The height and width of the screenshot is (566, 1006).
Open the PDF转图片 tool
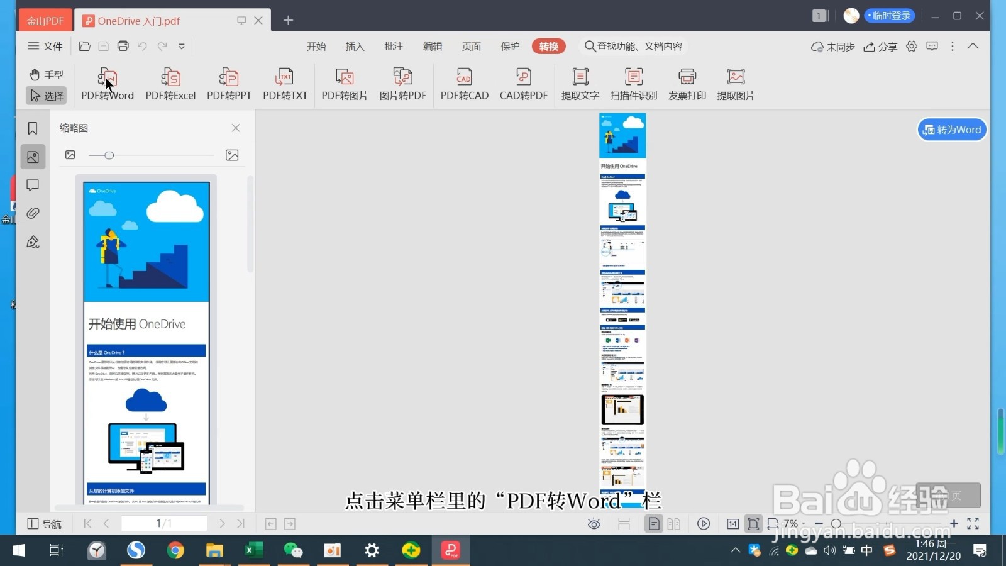click(x=345, y=84)
